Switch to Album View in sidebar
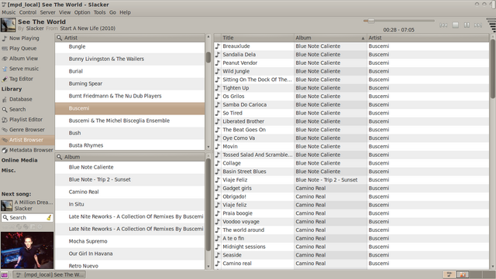The image size is (496, 279). click(23, 59)
